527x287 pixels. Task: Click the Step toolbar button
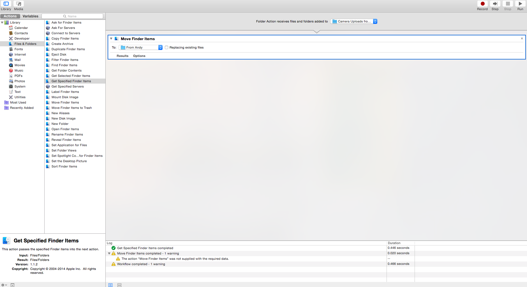point(495,4)
